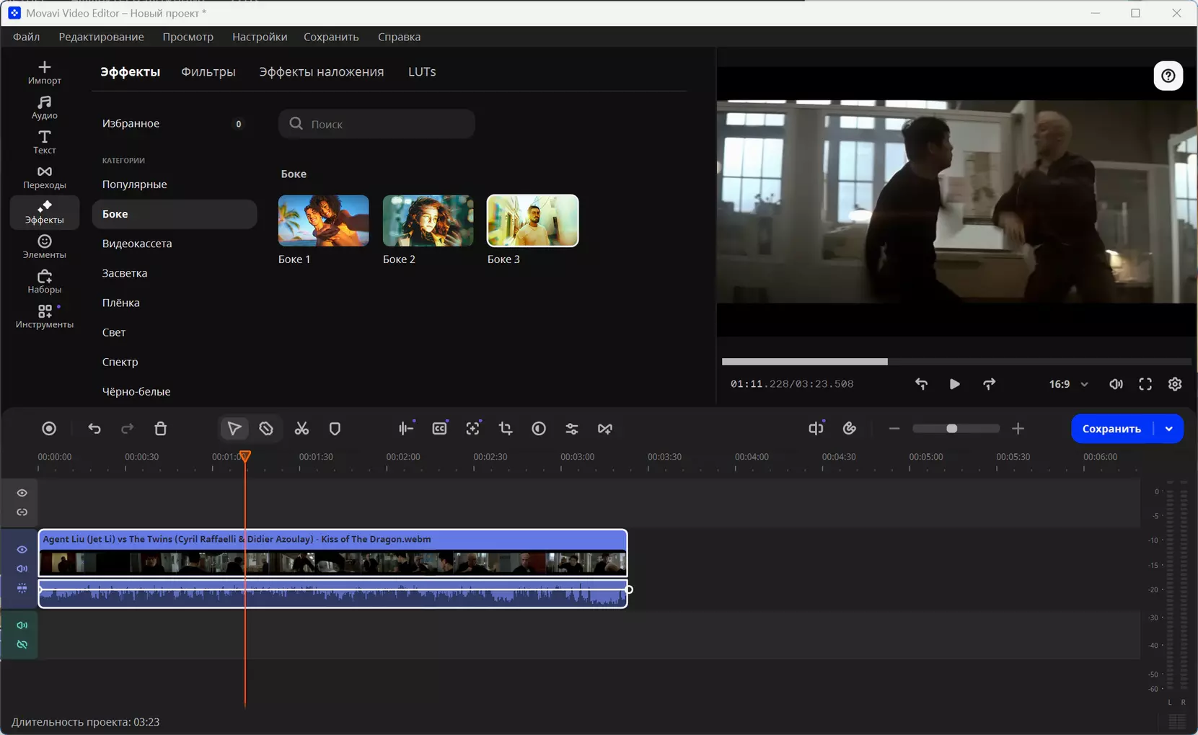
Task: Switch to the LUTs tab
Action: [x=422, y=72]
